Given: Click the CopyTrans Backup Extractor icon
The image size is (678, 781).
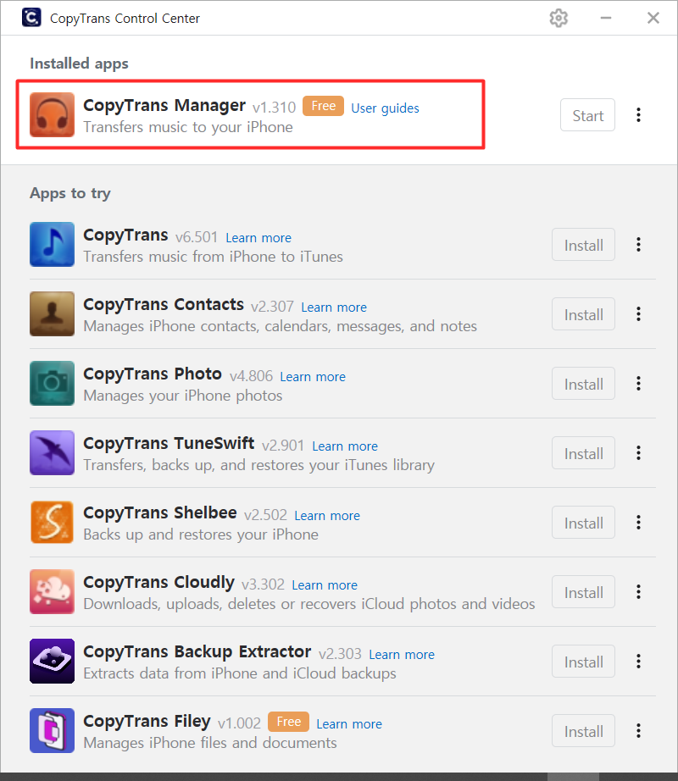Looking at the screenshot, I should (52, 661).
